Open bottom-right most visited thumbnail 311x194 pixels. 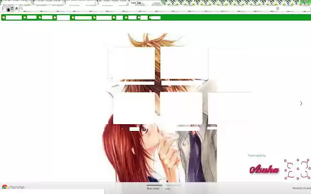229,108
